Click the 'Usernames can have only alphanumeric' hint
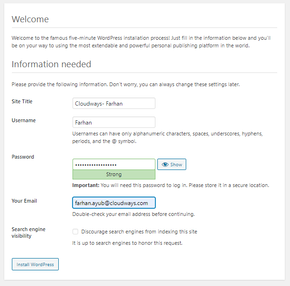290x286 pixels. 167,137
